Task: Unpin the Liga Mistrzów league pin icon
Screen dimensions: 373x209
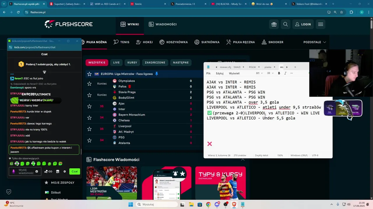Action: pyautogui.click(x=156, y=74)
